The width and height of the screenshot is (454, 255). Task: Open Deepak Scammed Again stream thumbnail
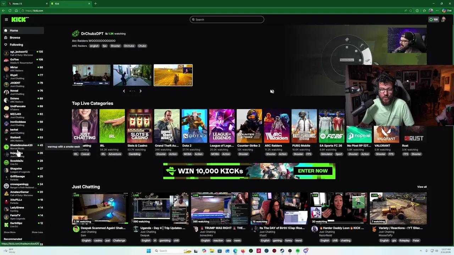[100, 209]
